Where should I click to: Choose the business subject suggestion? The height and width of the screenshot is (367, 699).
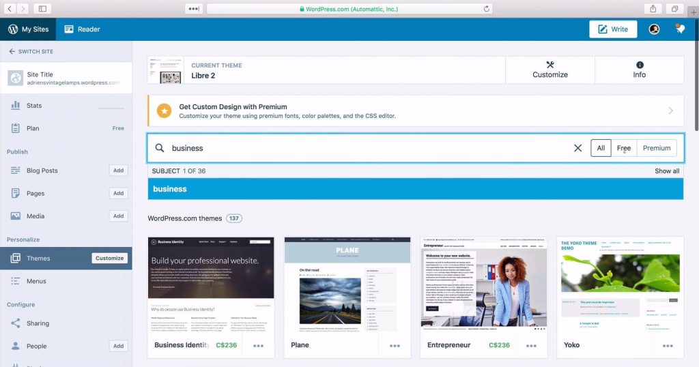(416, 189)
